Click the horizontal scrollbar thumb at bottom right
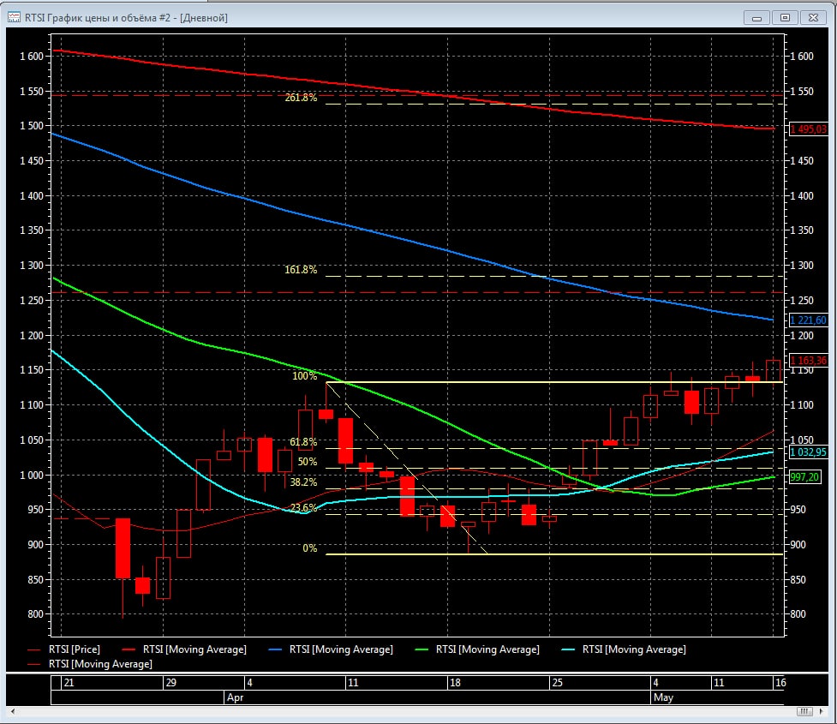 pyautogui.click(x=804, y=712)
